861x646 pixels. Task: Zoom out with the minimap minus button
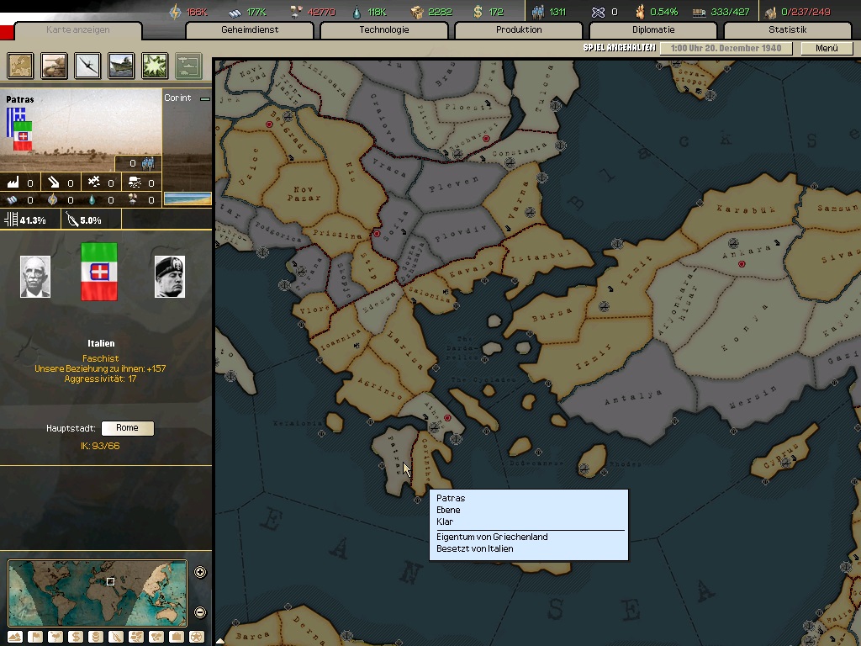[x=200, y=612]
